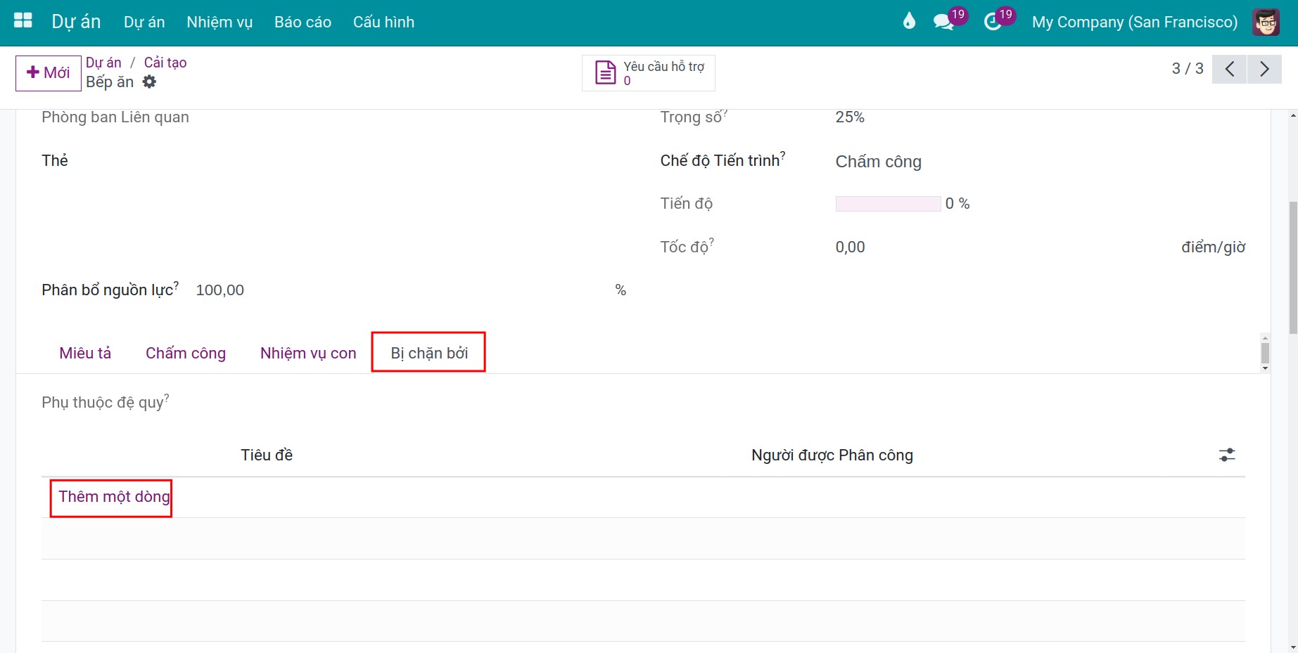The image size is (1298, 653).
Task: Click the Dự án app title in the top bar
Action: [x=76, y=22]
